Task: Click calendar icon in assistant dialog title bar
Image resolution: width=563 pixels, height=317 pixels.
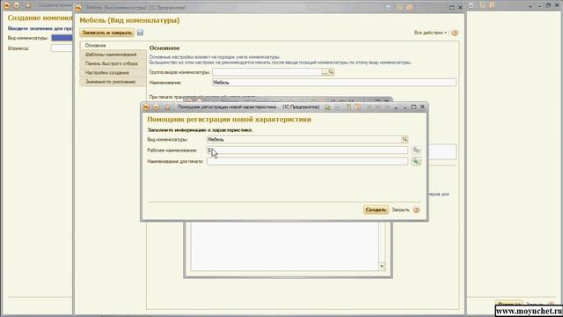Action: (x=357, y=107)
